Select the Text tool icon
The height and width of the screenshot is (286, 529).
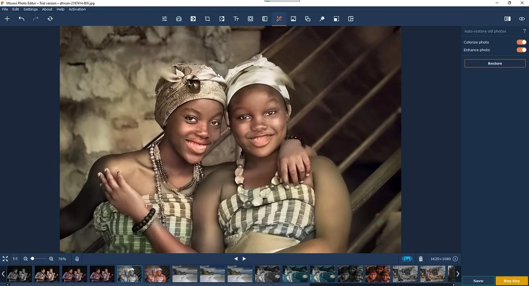(236, 19)
